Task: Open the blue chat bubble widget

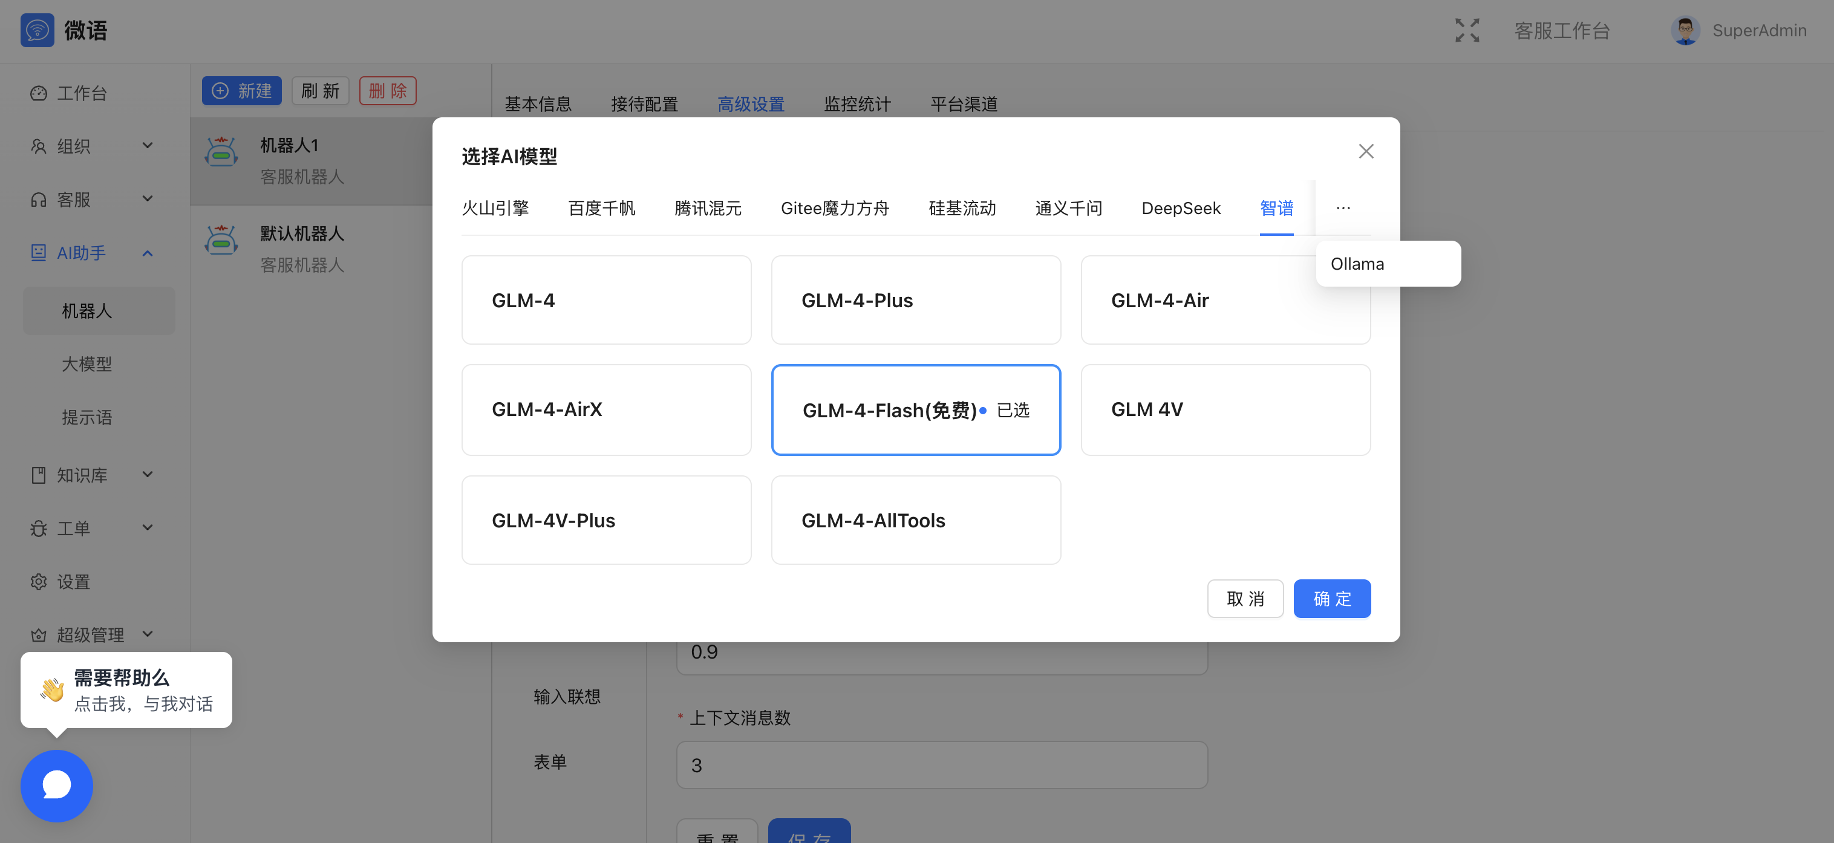Action: [x=57, y=786]
